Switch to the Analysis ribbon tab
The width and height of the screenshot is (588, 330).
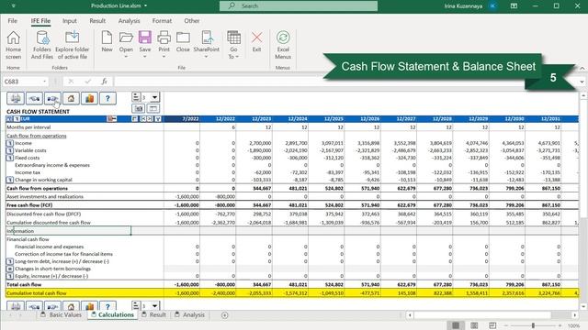click(x=129, y=21)
